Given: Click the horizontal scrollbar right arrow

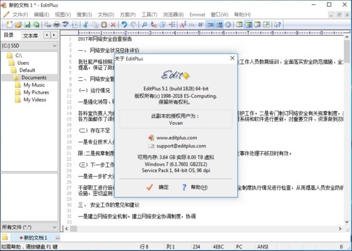Looking at the screenshot, I should click(340, 228).
